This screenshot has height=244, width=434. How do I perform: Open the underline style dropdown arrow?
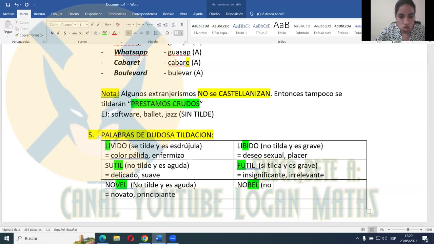coord(69,33)
